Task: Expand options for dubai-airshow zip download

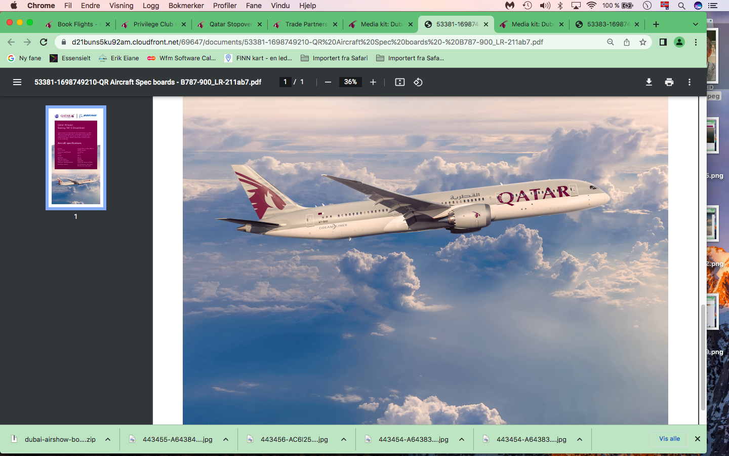Action: 108,439
